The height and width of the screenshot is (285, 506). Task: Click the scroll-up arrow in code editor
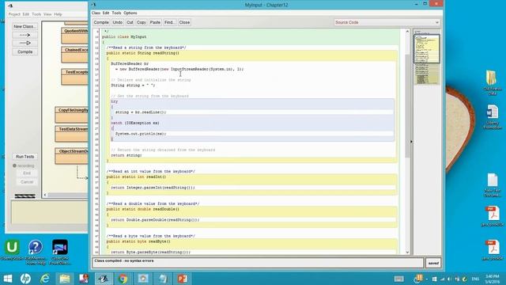click(x=407, y=32)
